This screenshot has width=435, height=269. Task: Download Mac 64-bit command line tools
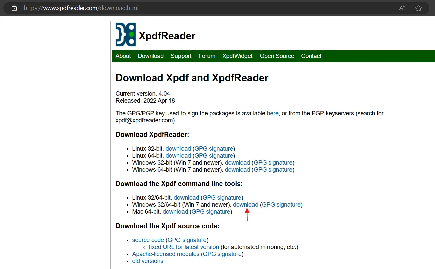point(175,211)
